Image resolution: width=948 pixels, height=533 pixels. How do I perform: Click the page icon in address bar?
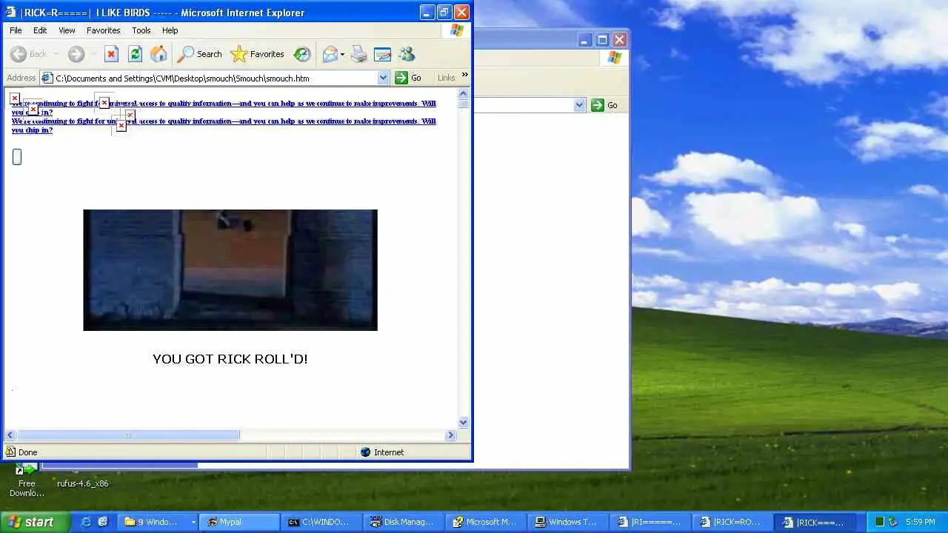click(47, 78)
